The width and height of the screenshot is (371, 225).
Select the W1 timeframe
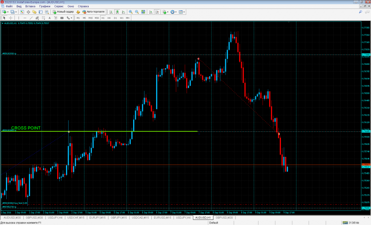click(121, 18)
